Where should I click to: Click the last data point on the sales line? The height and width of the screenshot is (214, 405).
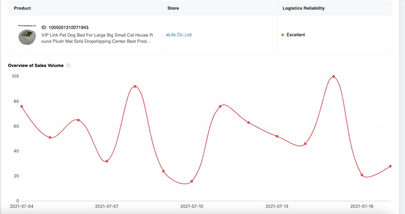click(390, 166)
